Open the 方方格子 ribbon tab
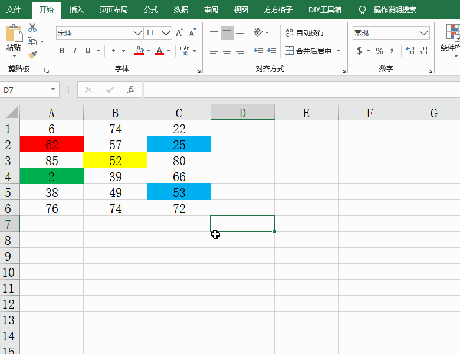Image resolution: width=460 pixels, height=354 pixels. tap(278, 10)
